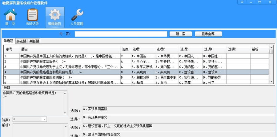Switch to the 判断题 tab

(34, 41)
